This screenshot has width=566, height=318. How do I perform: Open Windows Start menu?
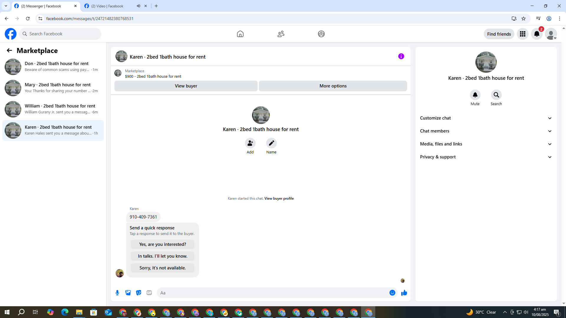7,312
